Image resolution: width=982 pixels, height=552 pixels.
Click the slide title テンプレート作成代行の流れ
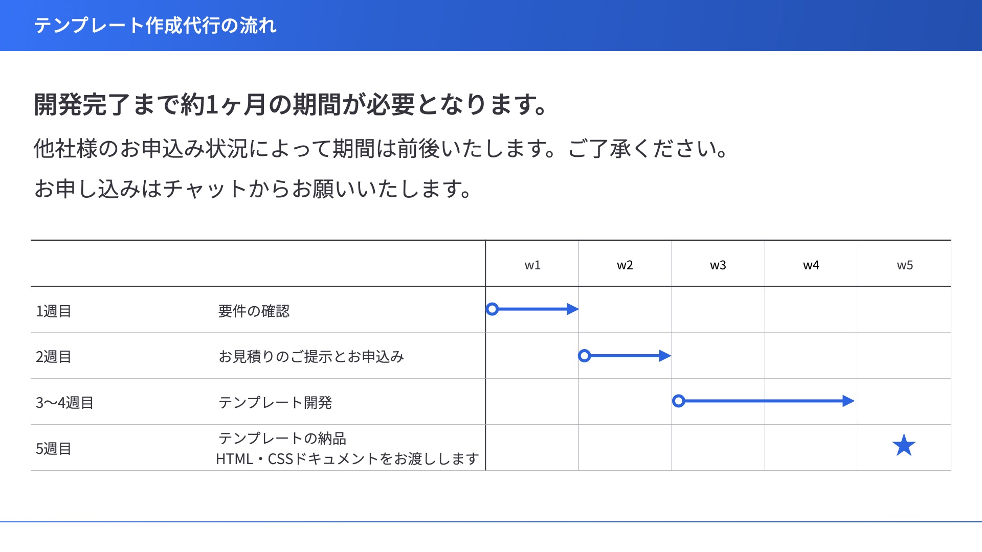point(155,26)
